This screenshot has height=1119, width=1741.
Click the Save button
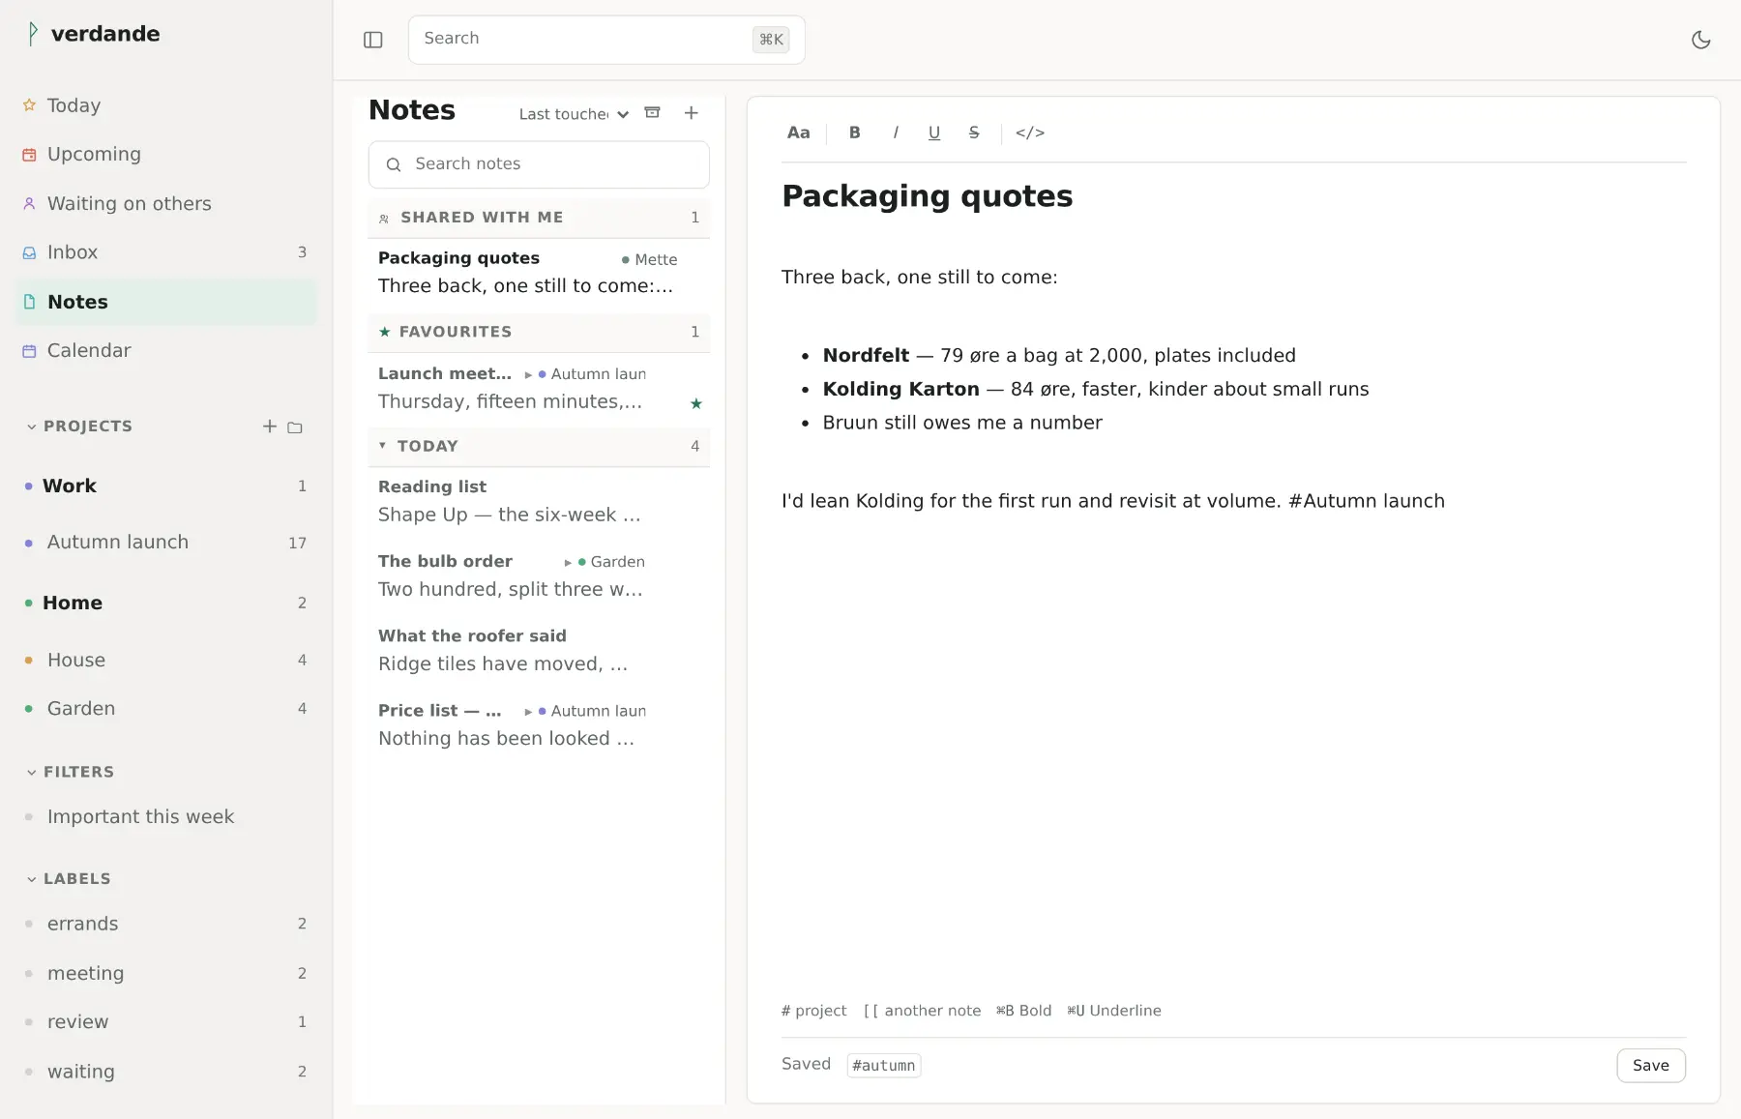[x=1651, y=1065]
